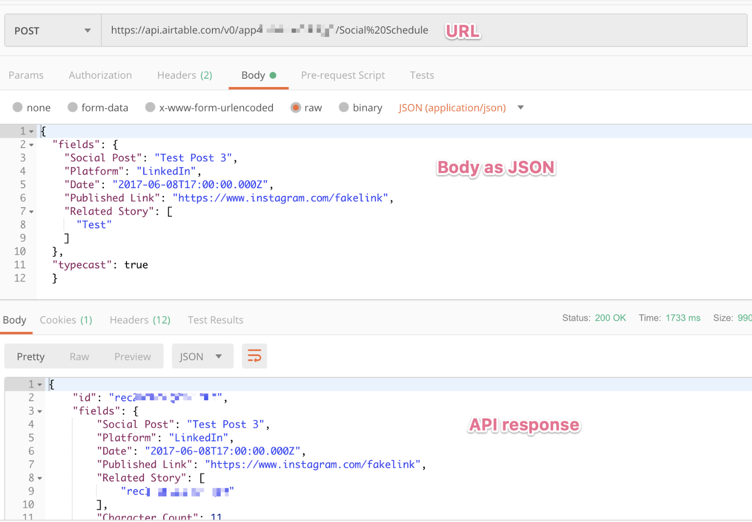Click the 200 OK status text
This screenshot has height=522, width=752.
coord(610,318)
